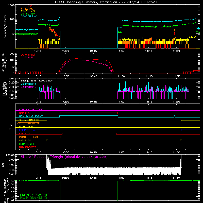Select the FRONTS_OFF flag label
The height and width of the screenshot is (203, 203).
click(27, 144)
